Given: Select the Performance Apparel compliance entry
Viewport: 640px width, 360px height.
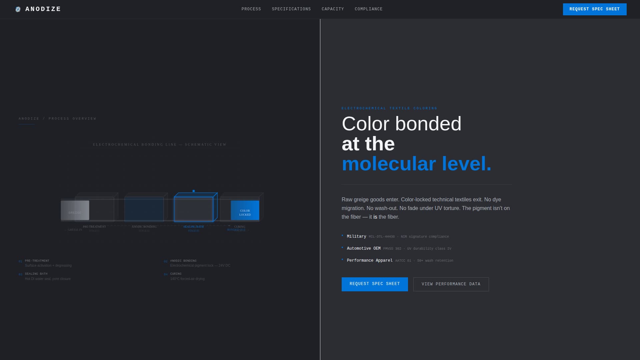Looking at the screenshot, I should (x=369, y=260).
